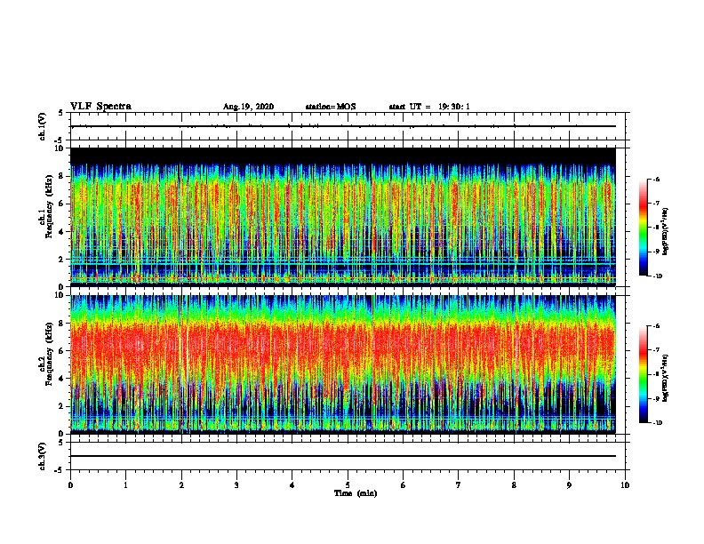
Task: Click the "Time (min)" axis label
Action: pos(356,493)
